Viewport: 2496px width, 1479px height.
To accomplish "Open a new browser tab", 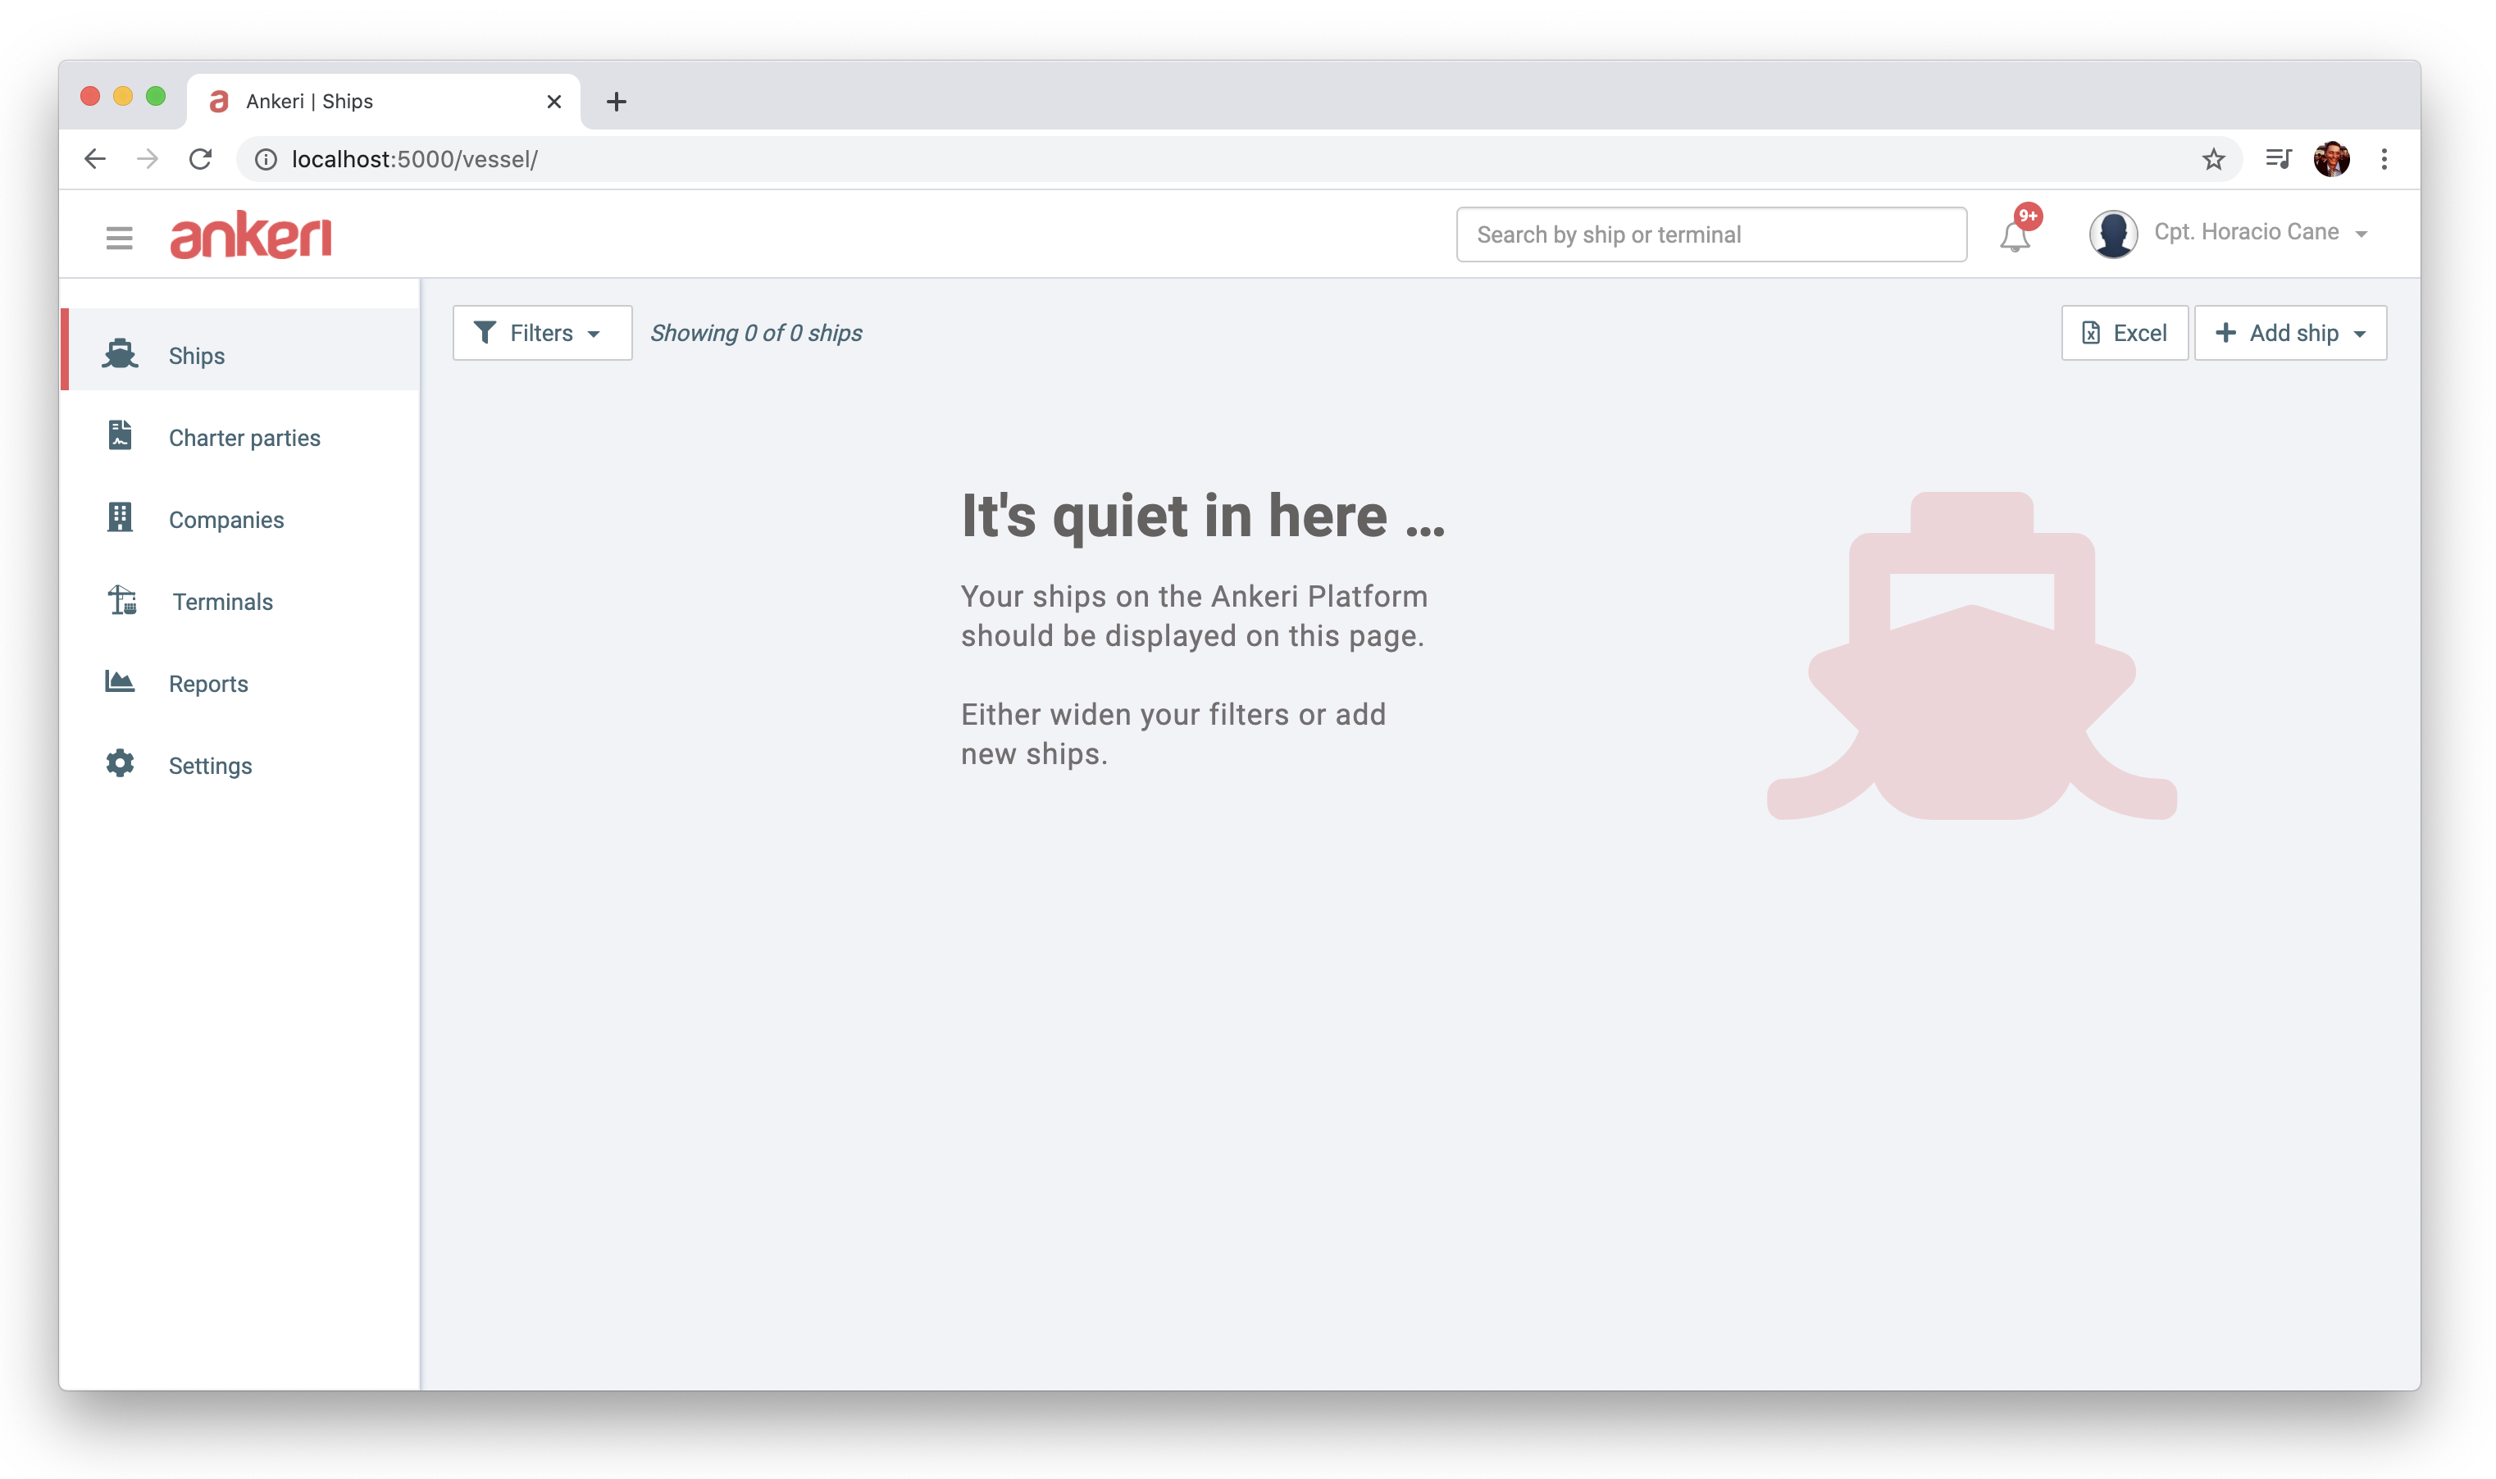I will pyautogui.click(x=616, y=101).
